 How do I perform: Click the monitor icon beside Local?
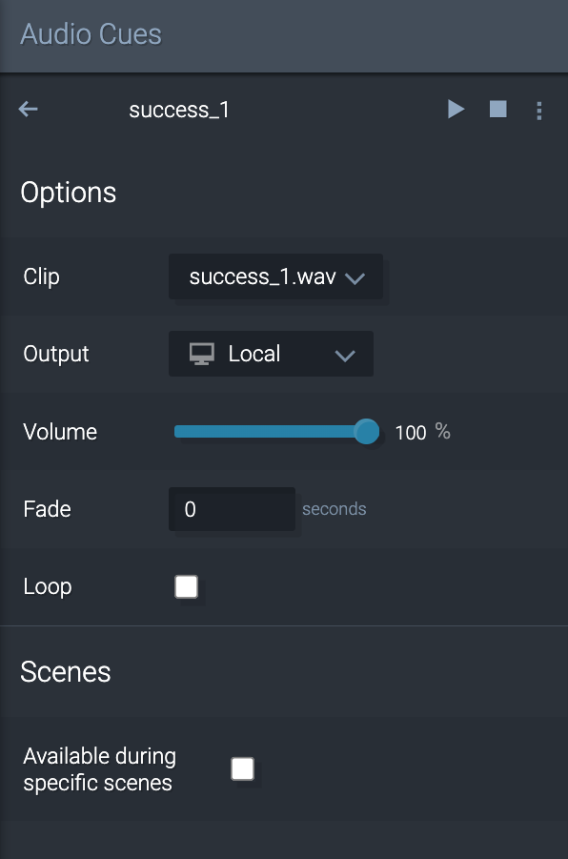click(202, 354)
